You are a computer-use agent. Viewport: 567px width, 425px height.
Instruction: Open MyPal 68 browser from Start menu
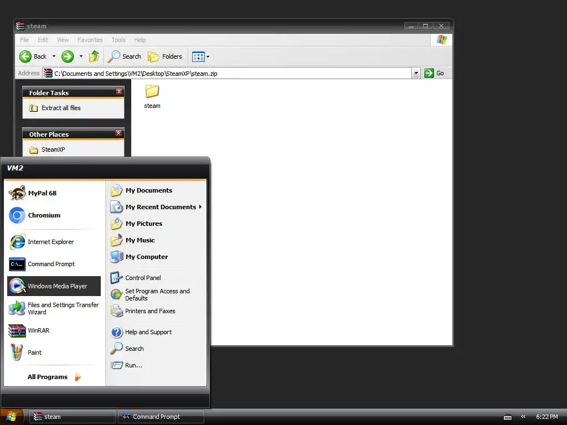(x=54, y=193)
